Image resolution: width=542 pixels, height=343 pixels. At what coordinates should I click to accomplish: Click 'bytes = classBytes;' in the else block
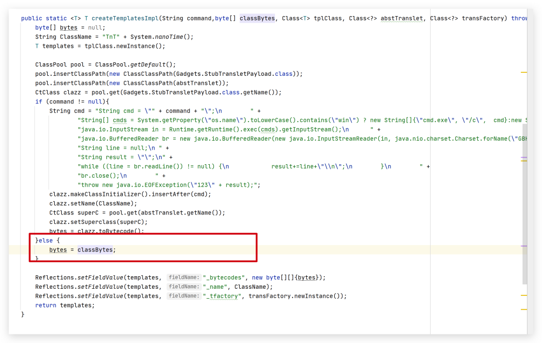click(x=82, y=250)
